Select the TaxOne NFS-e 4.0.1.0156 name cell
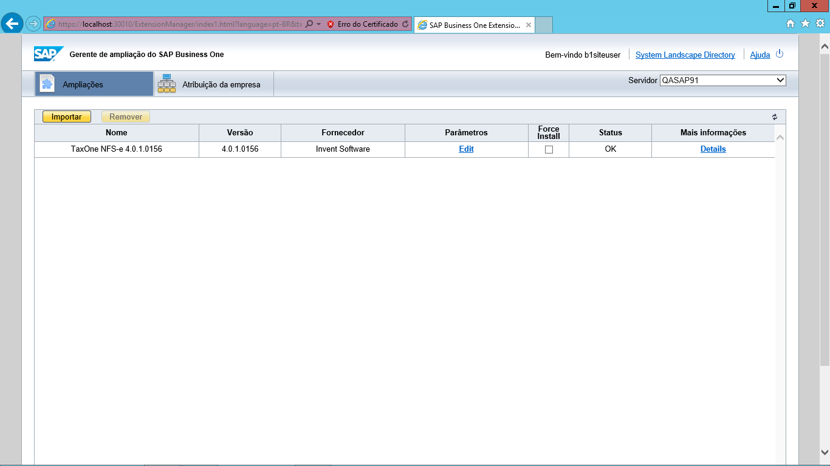Image resolution: width=830 pixels, height=466 pixels. point(117,149)
